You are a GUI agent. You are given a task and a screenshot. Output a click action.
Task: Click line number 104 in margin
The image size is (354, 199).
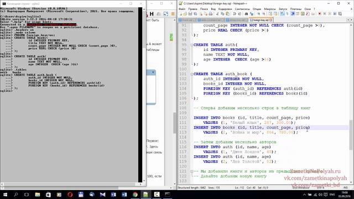183,88
